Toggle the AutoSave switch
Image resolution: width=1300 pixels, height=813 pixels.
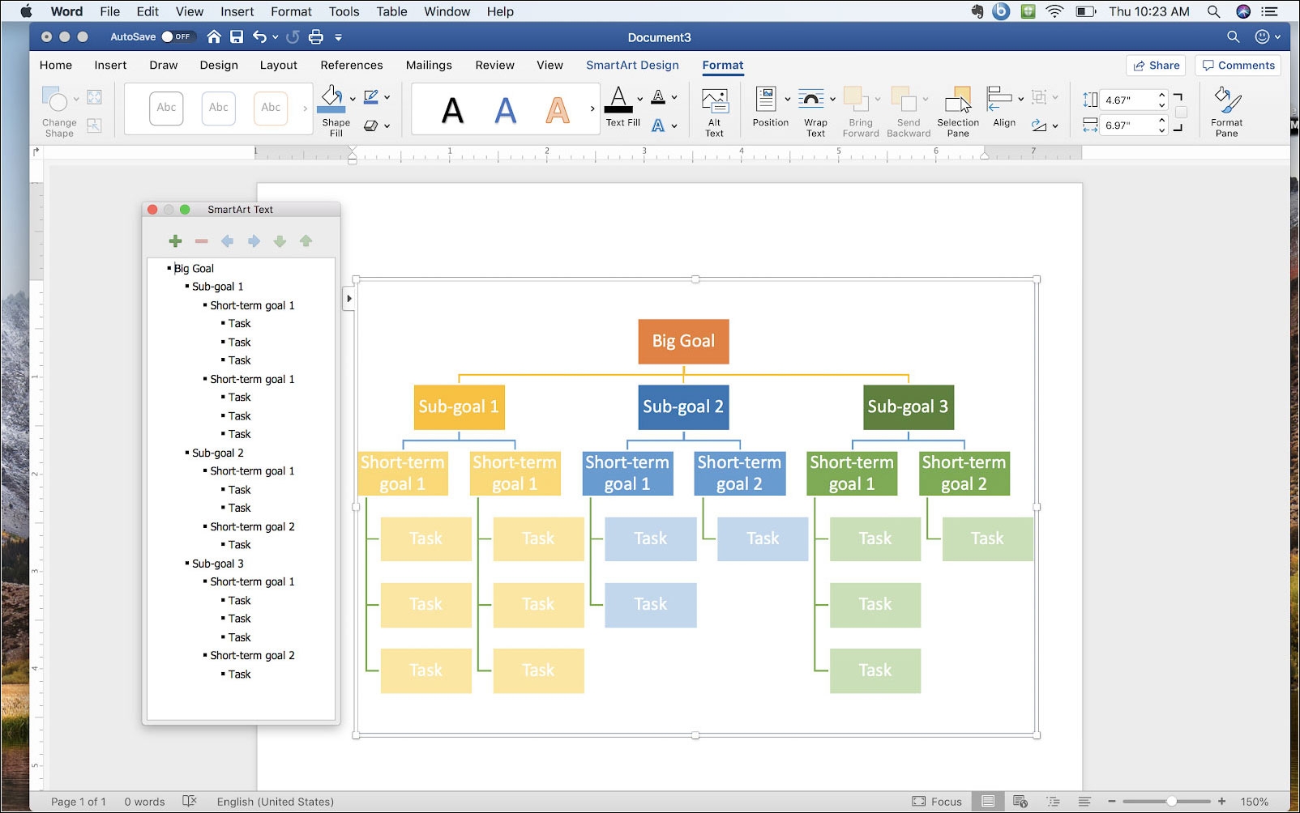pos(177,37)
